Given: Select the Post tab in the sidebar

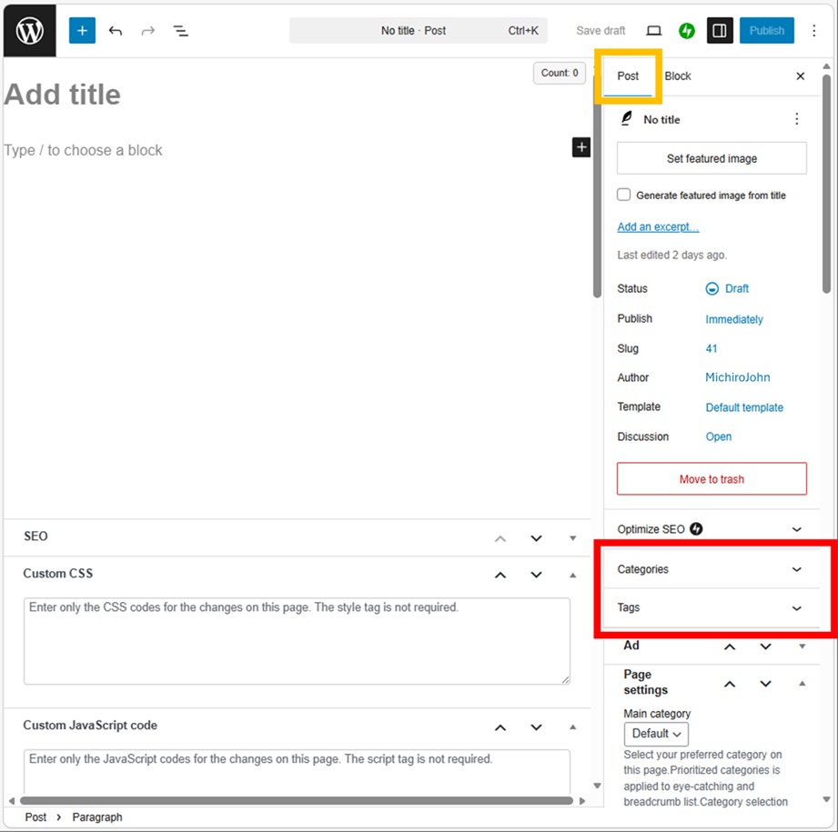Looking at the screenshot, I should pyautogui.click(x=628, y=76).
